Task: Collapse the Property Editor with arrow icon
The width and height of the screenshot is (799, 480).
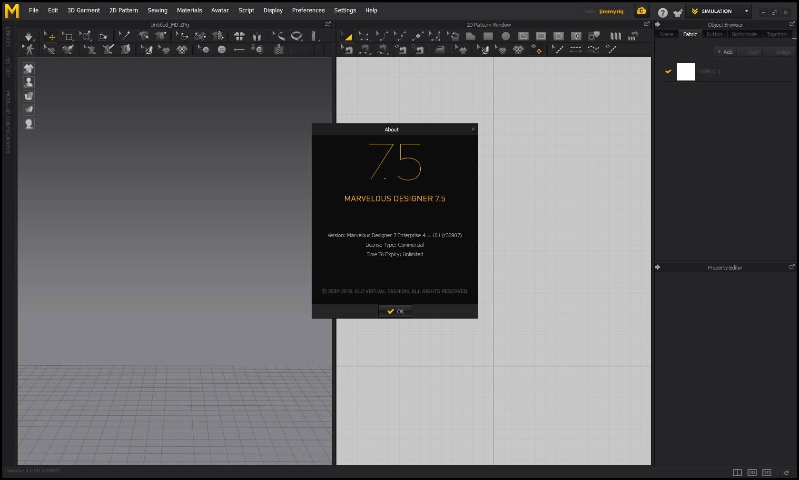Action: [x=658, y=267]
